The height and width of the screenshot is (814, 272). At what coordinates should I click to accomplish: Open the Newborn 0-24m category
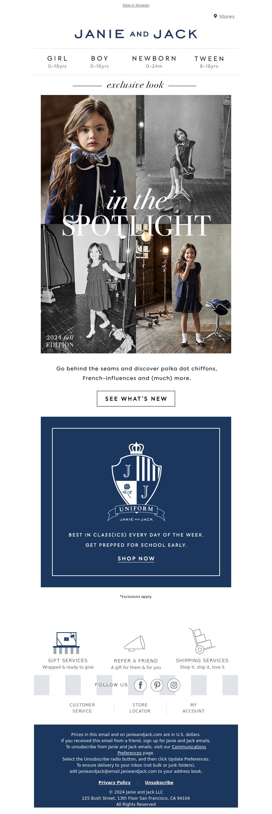[154, 62]
